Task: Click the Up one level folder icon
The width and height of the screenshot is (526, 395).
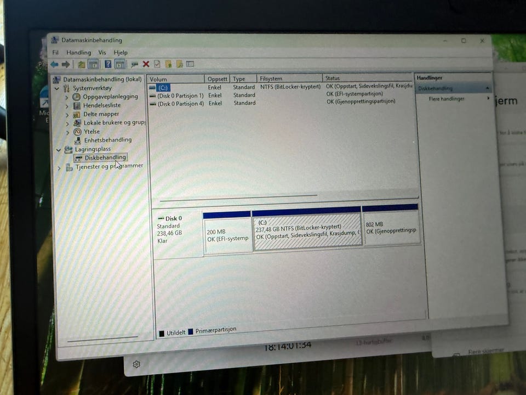Action: coord(81,64)
